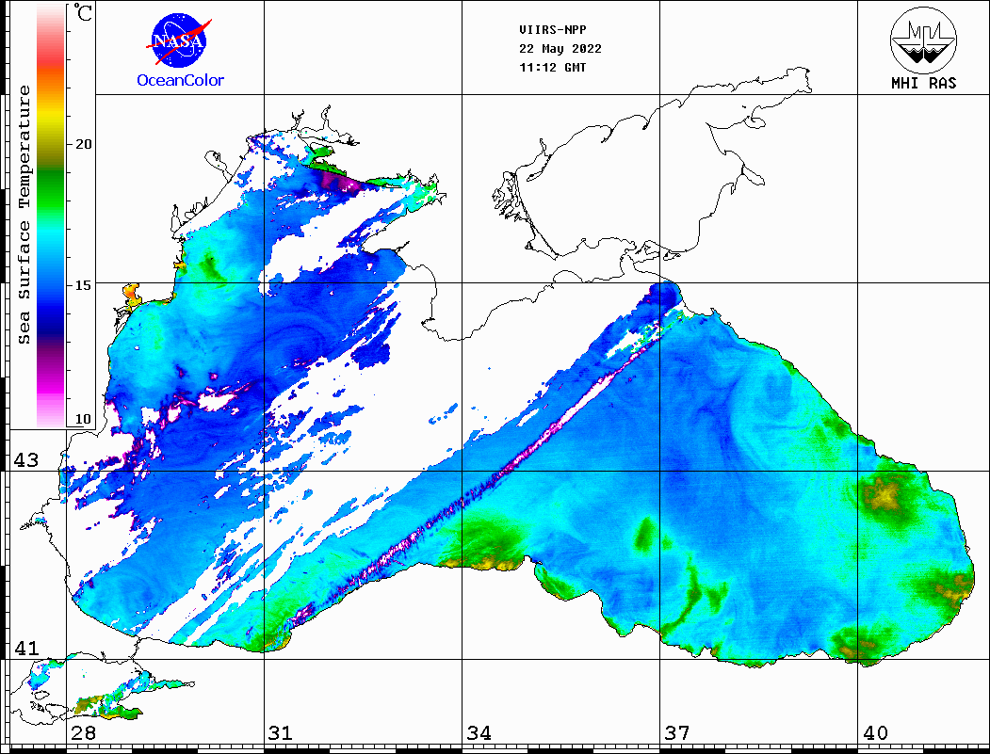Click longitude label 34
990x754 pixels.
click(x=479, y=733)
